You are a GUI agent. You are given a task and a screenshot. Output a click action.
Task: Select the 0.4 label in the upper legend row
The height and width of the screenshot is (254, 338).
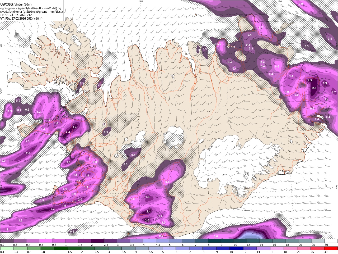pos(28,244)
